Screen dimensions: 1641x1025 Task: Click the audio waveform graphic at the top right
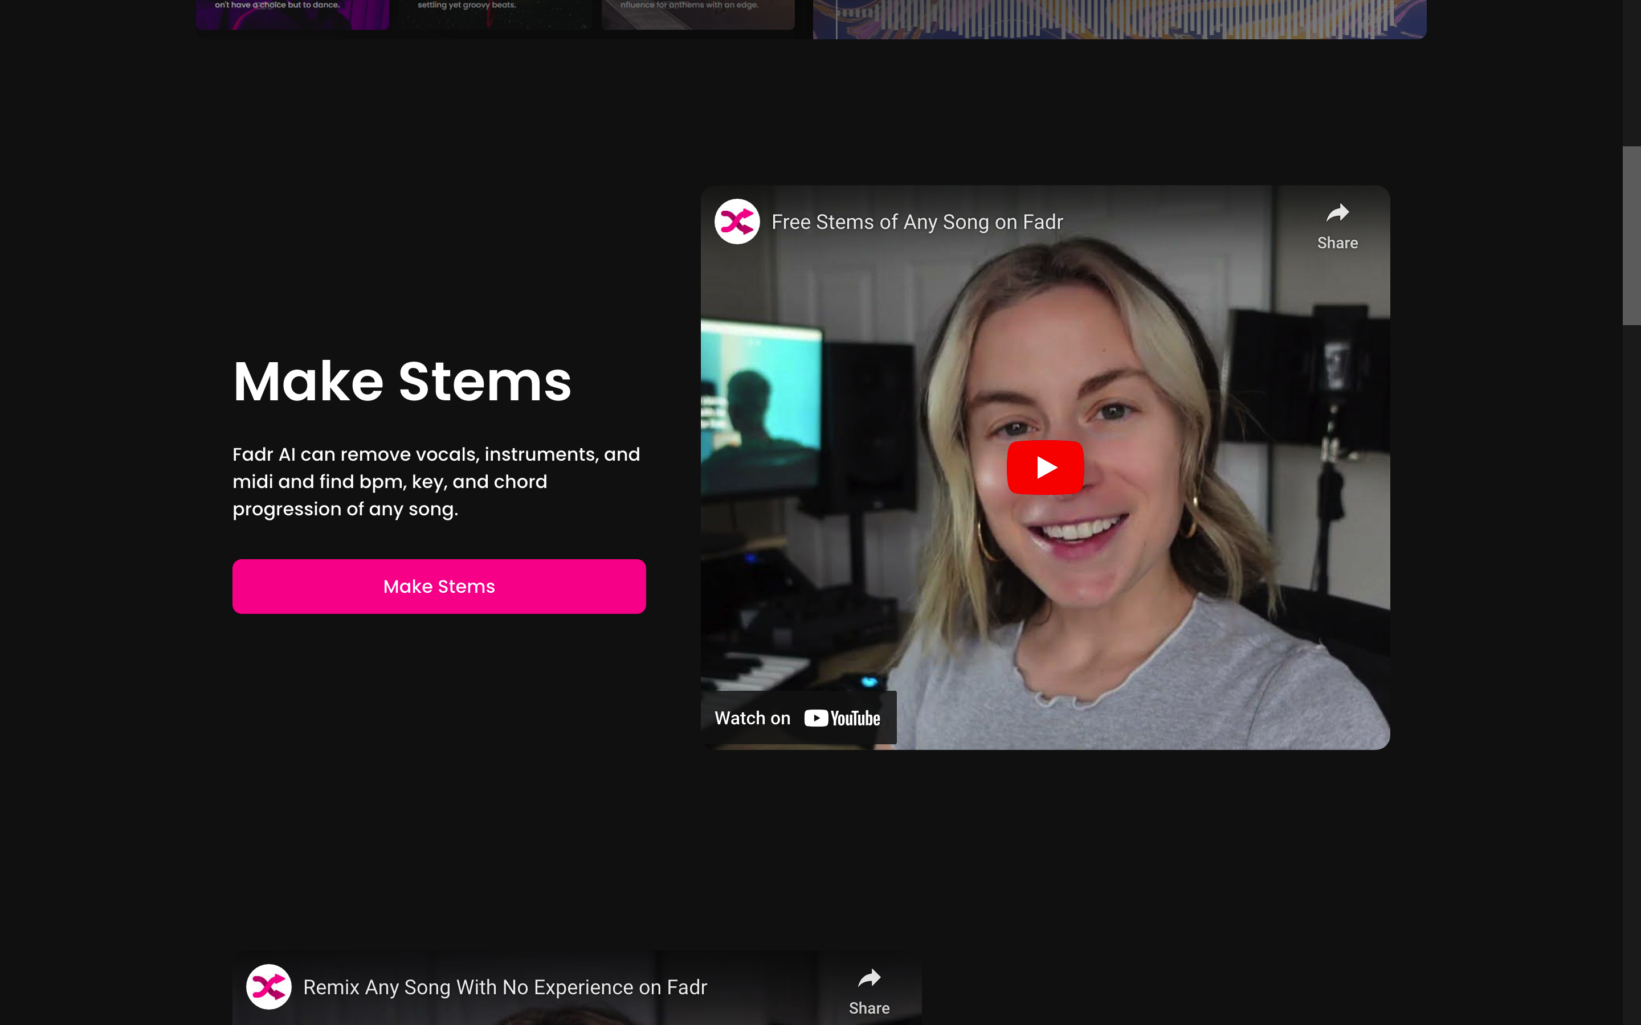tap(1120, 19)
